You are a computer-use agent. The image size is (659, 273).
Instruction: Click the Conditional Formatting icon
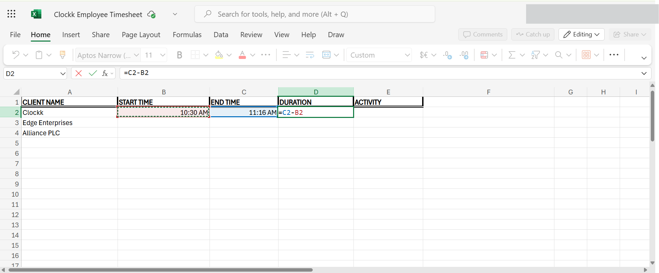coord(484,55)
